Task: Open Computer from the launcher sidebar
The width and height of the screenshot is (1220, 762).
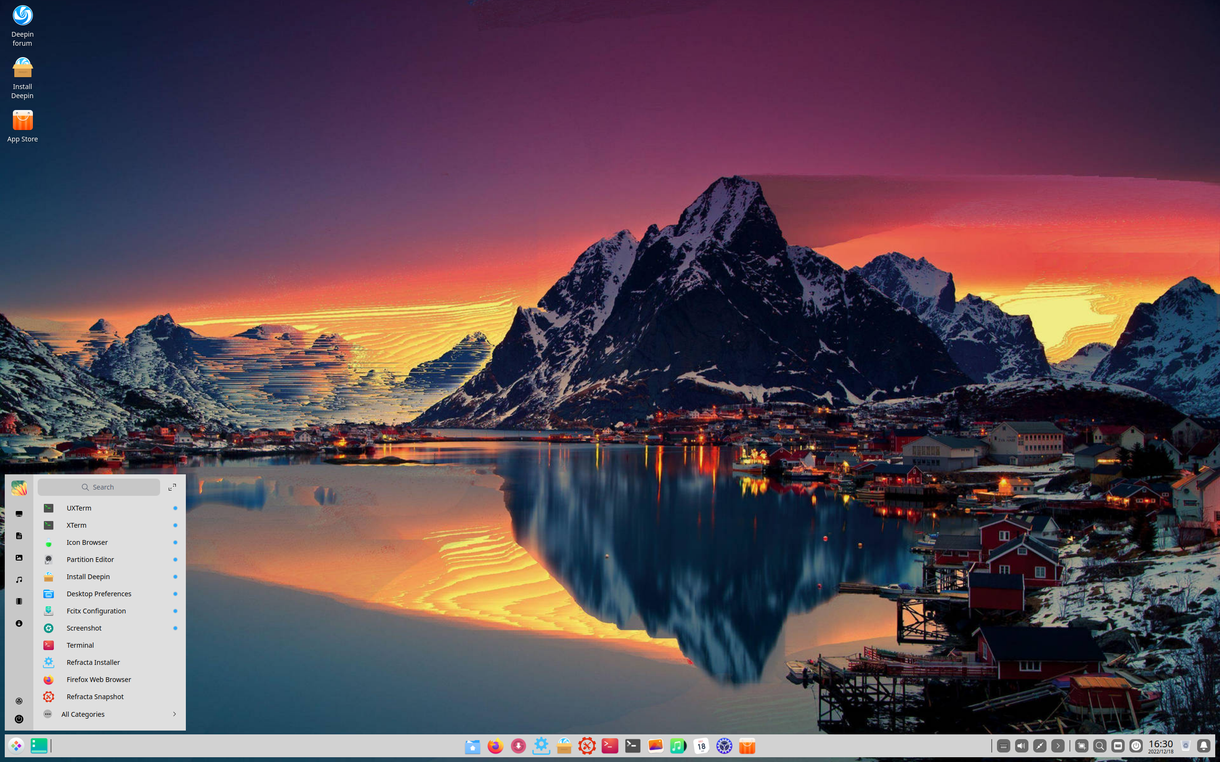Action: click(19, 513)
